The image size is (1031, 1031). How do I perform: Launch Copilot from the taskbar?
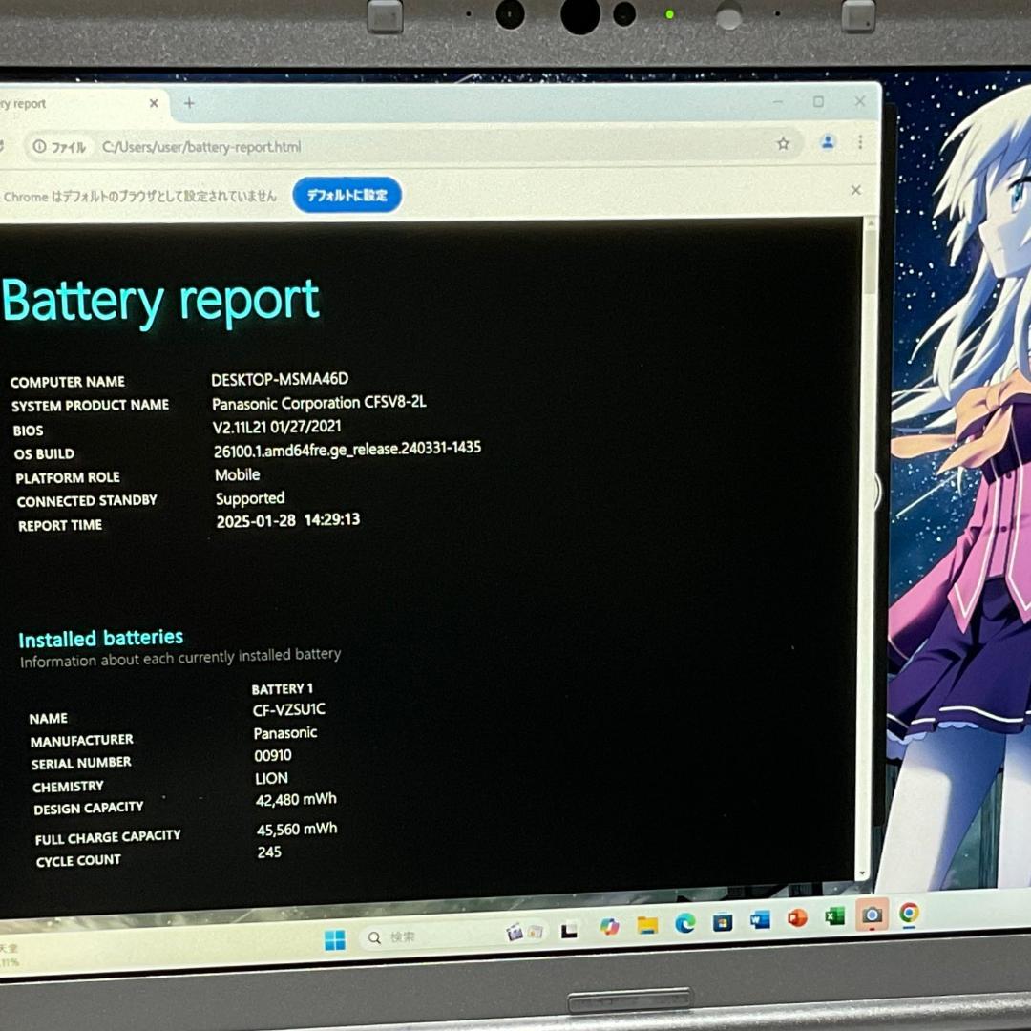[610, 926]
